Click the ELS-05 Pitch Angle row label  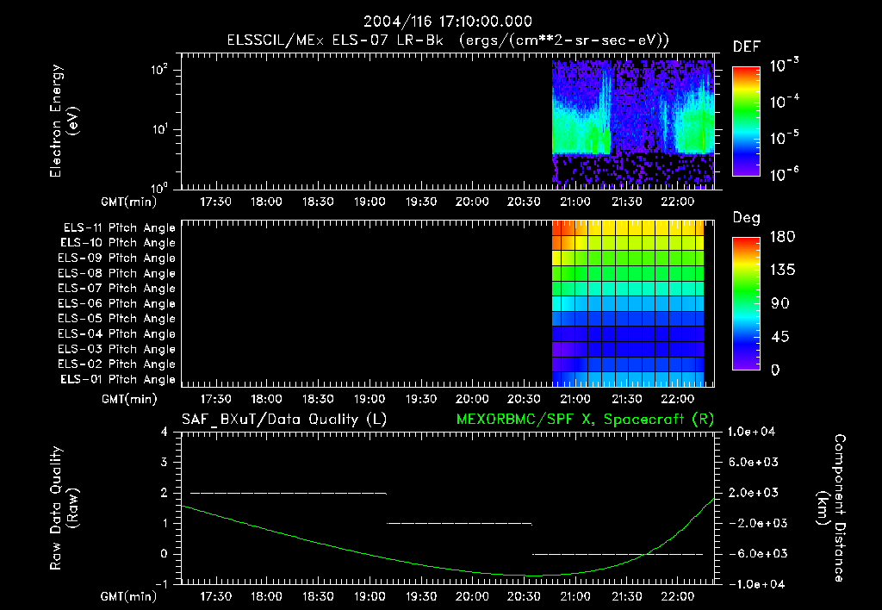click(116, 319)
